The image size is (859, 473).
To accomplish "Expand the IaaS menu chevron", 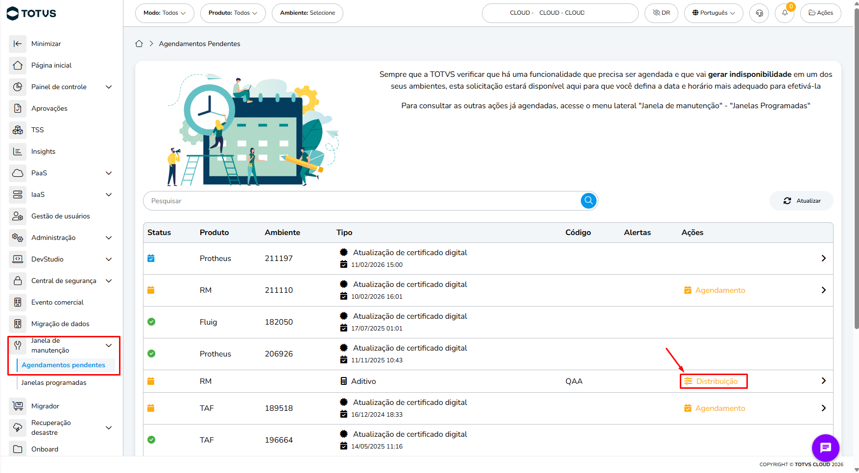I will pyautogui.click(x=109, y=194).
